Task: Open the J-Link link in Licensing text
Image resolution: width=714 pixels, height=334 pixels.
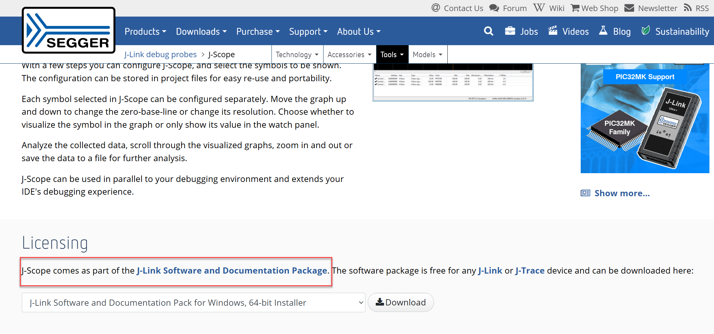Action: [x=490, y=270]
